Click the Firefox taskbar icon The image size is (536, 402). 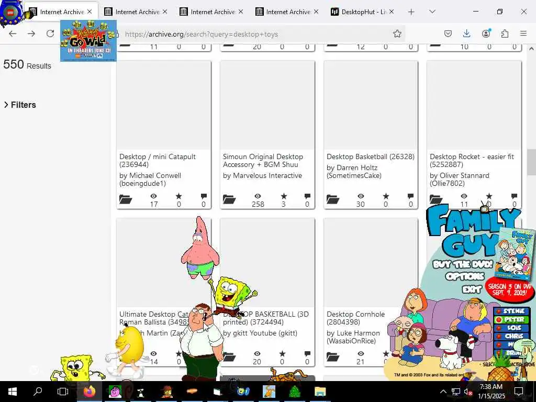click(x=89, y=392)
